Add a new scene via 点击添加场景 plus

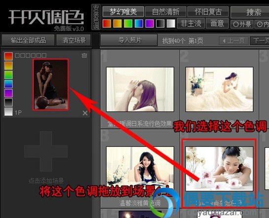pos(46,152)
